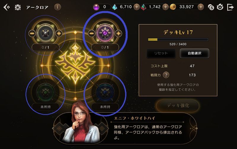This screenshot has width=237, height=149.
Task: Decrease the purple arcrore count
Action: click(x=92, y=33)
